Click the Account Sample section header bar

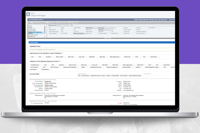[x=102, y=42]
